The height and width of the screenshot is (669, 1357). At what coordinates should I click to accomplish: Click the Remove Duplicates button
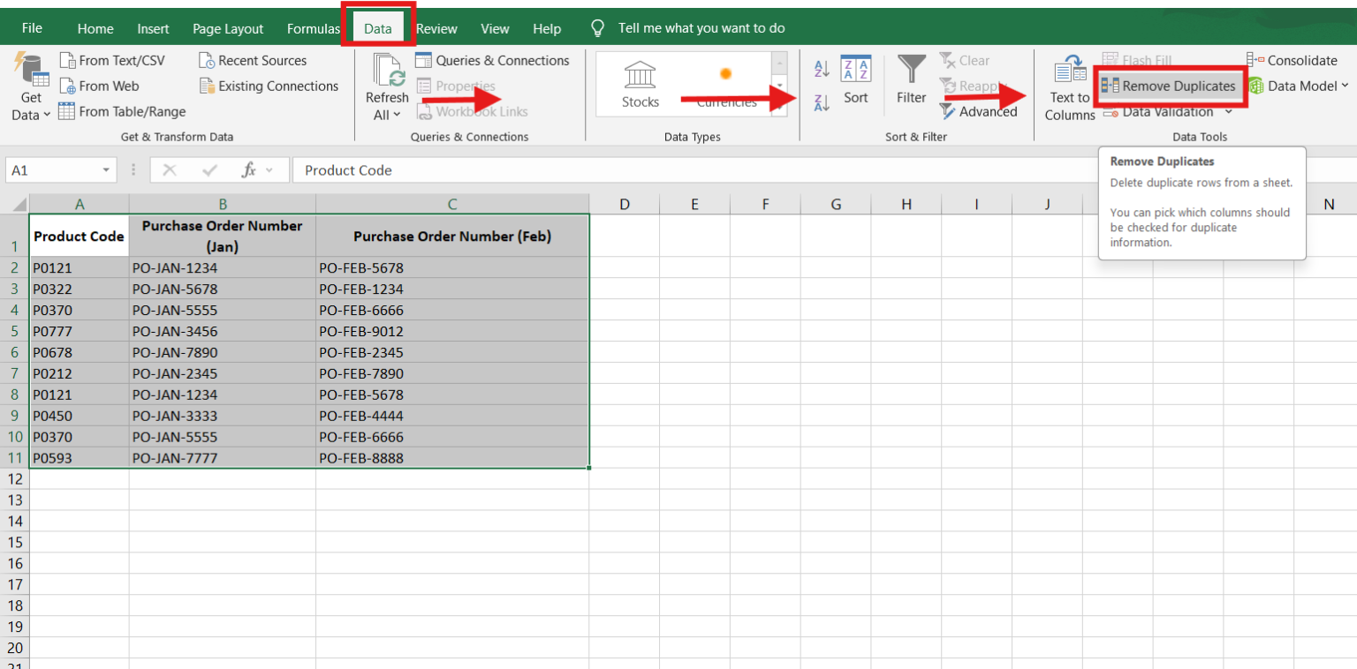tap(1171, 86)
